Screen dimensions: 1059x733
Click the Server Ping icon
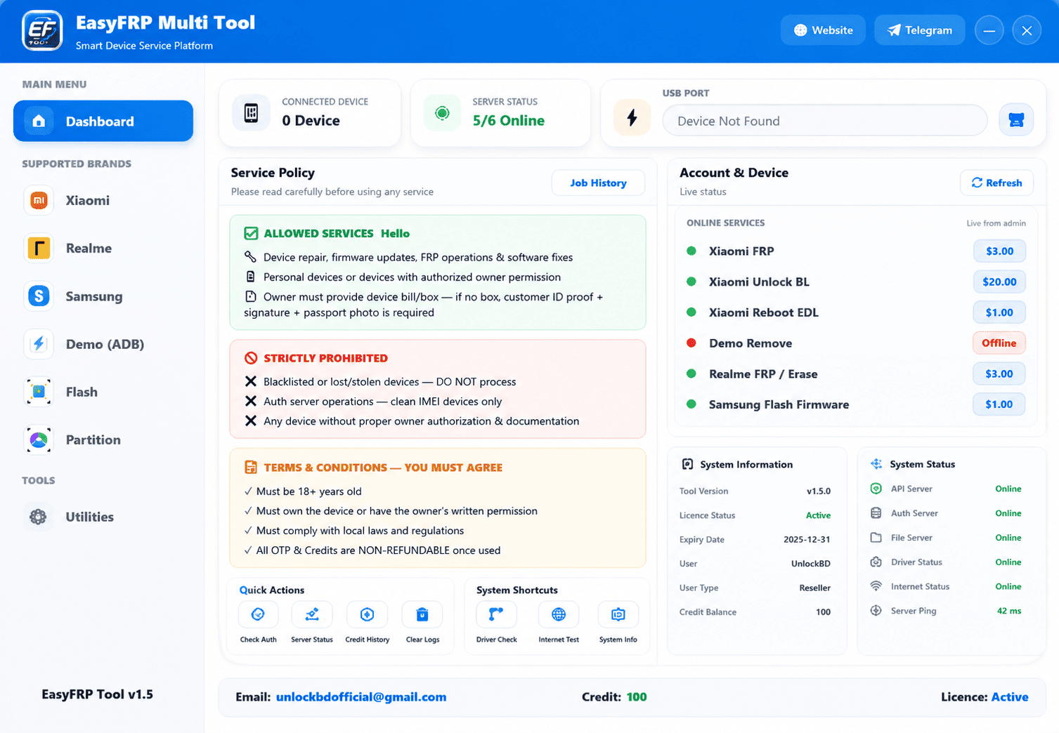pos(876,611)
